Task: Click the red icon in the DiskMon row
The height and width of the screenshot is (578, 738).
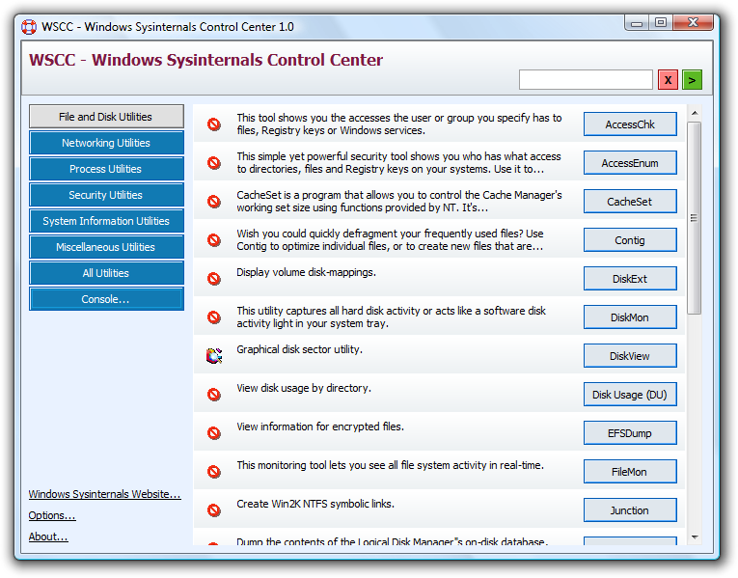Action: (x=214, y=317)
